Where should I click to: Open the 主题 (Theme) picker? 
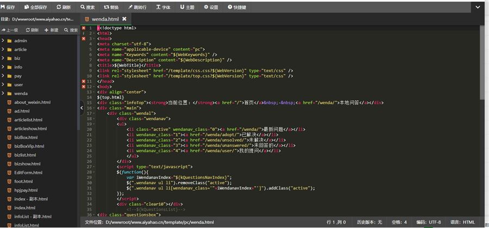(x=186, y=8)
